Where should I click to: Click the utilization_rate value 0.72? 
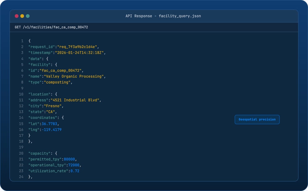pos(75,171)
